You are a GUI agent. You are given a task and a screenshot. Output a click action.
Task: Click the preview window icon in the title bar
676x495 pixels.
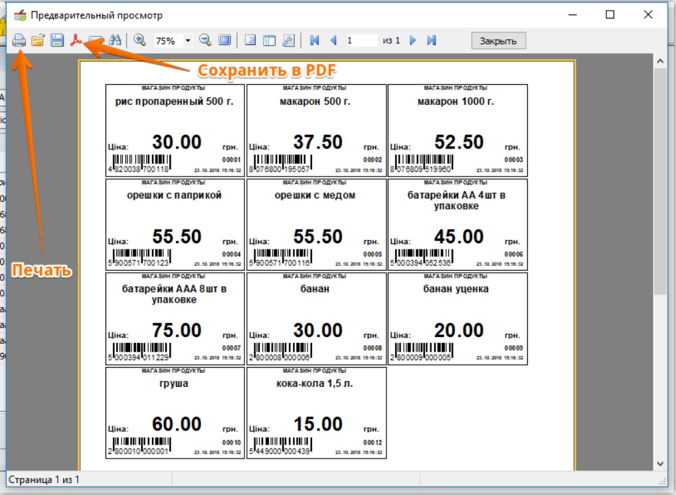coord(19,15)
